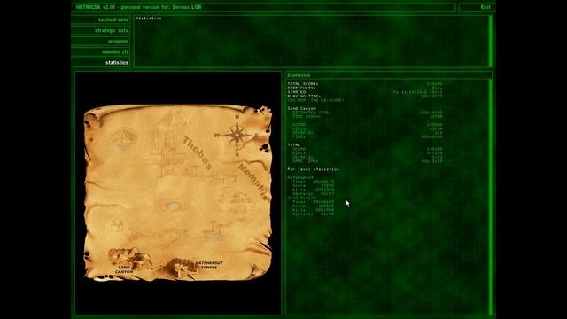Click the TOTAL section heading
Image resolution: width=567 pixels, height=319 pixels.
tap(293, 144)
